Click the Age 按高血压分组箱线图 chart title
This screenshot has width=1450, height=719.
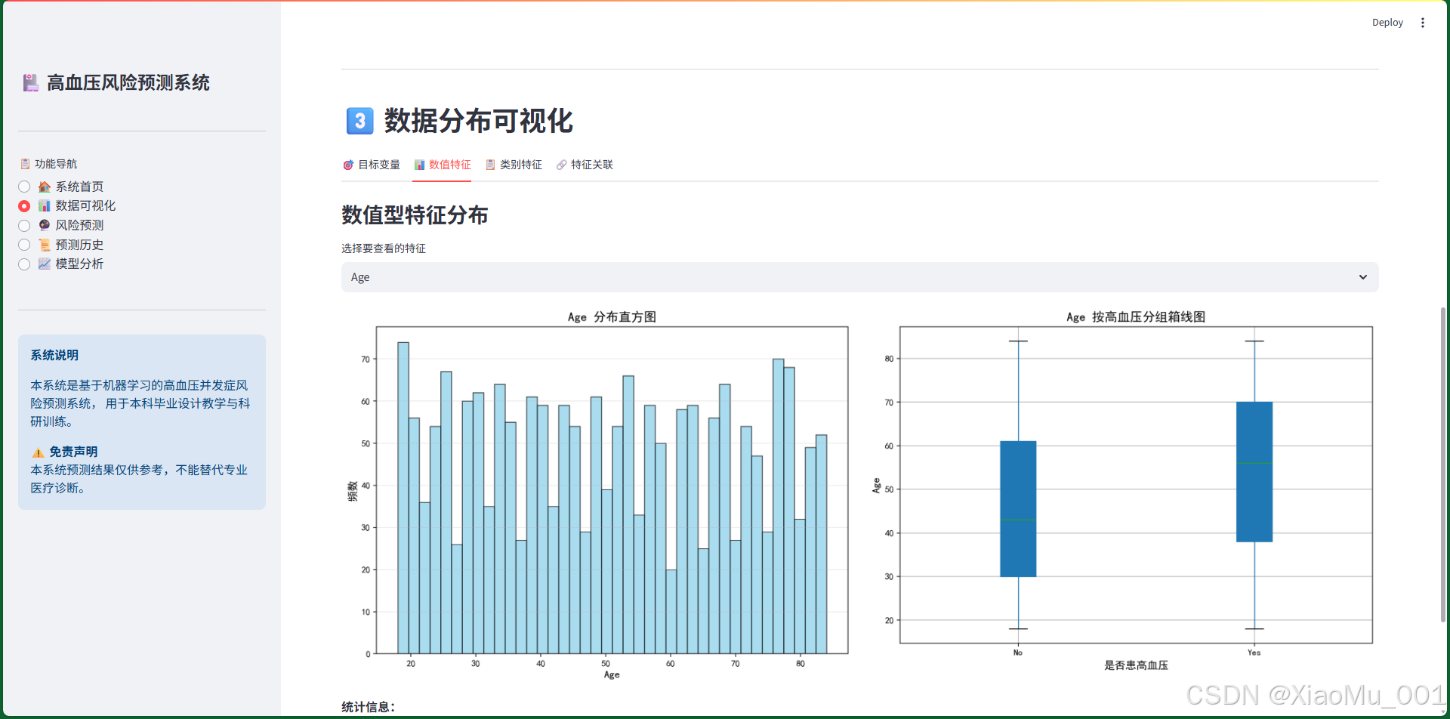pyautogui.click(x=1136, y=317)
